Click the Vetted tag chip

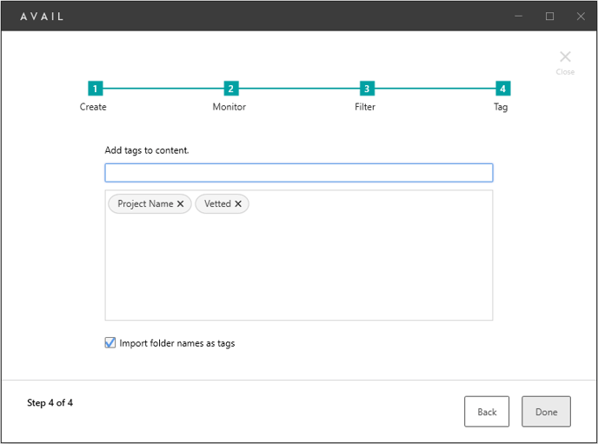point(217,204)
